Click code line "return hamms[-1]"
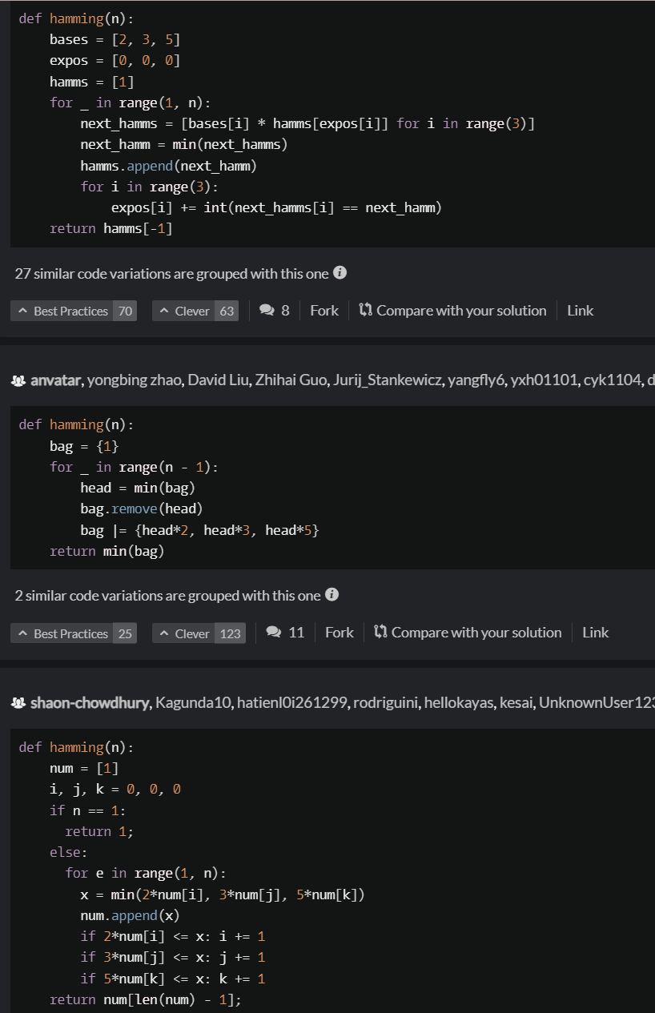The width and height of the screenshot is (655, 1013). pos(111,228)
